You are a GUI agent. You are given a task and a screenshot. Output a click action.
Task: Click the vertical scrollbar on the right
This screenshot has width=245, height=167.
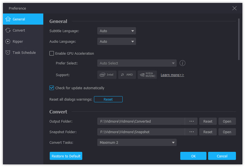[x=239, y=39]
